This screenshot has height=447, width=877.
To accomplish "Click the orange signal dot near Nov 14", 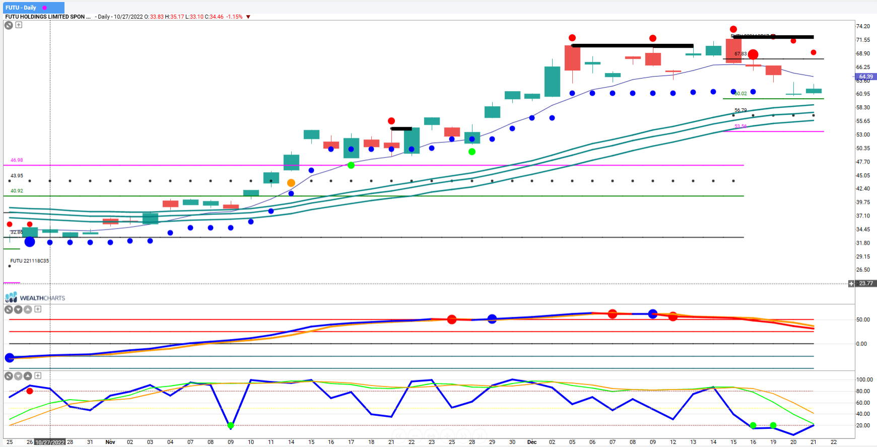I will (291, 183).
